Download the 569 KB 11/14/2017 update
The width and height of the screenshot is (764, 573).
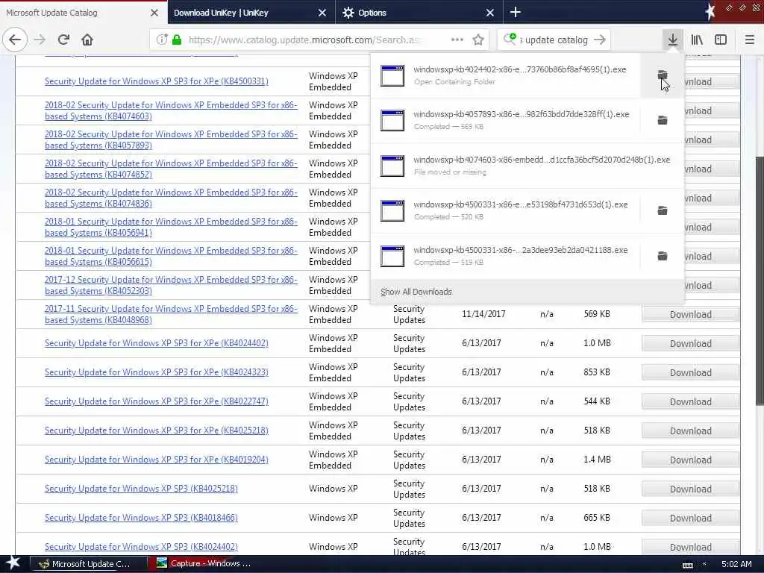[x=690, y=315]
